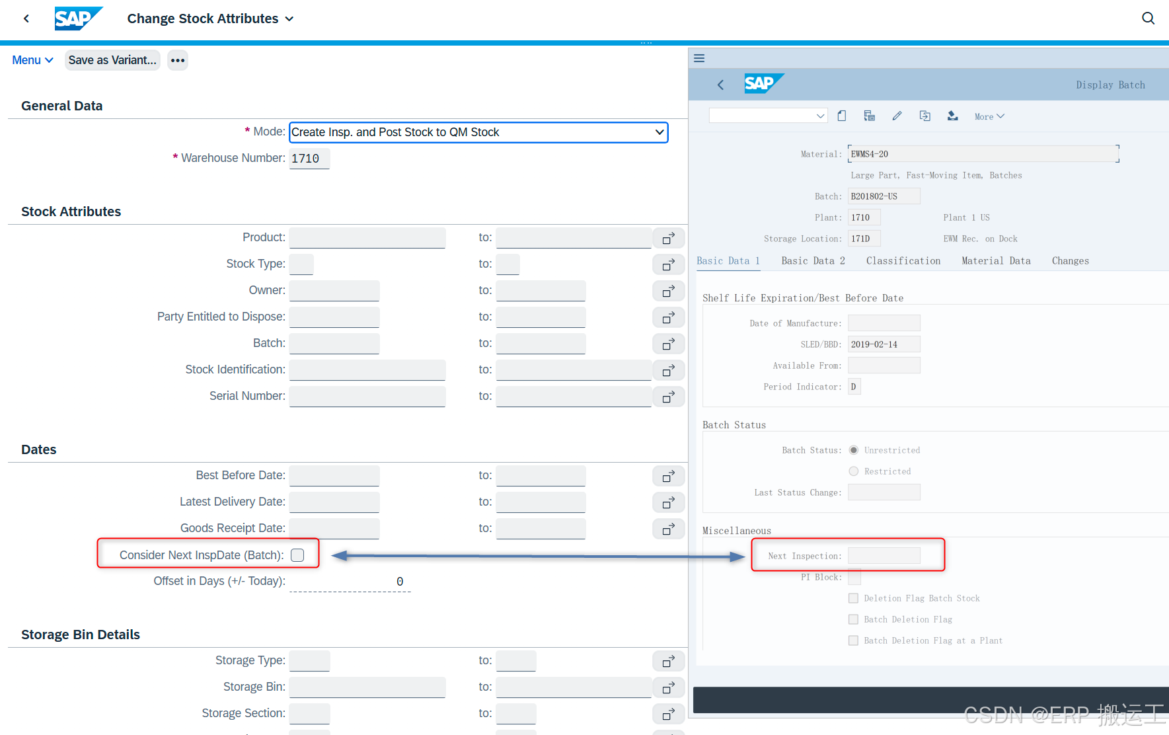This screenshot has width=1169, height=735.
Task: Toggle the Batch Deletion Flag checkbox
Action: click(x=854, y=619)
